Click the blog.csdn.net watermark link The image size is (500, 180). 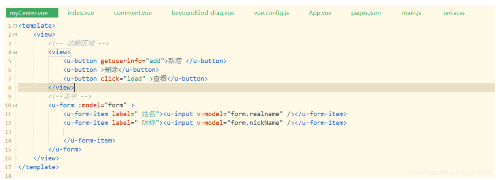pos(450,172)
